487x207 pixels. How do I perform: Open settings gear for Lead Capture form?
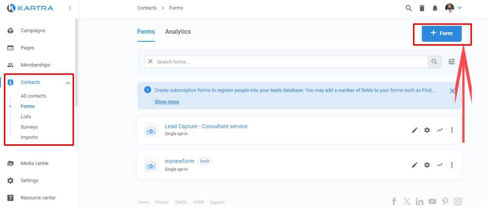click(427, 130)
